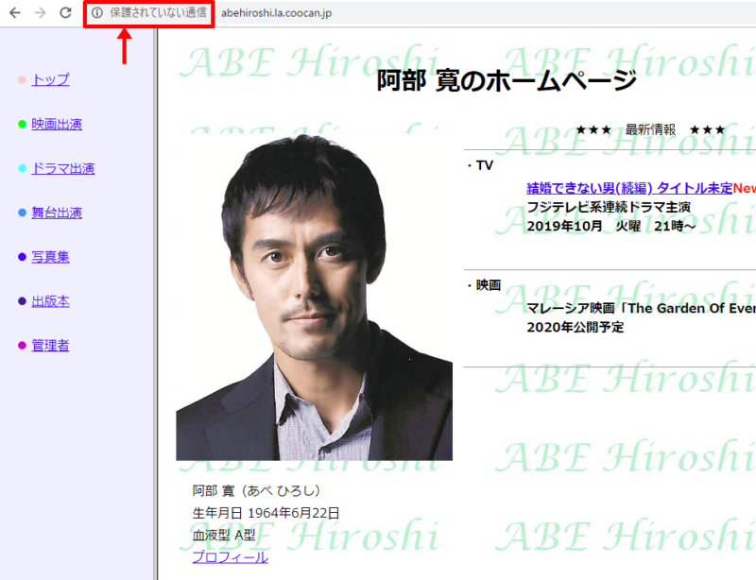Click the 保護されていない通信 security label
756x580 pixels.
pyautogui.click(x=158, y=13)
